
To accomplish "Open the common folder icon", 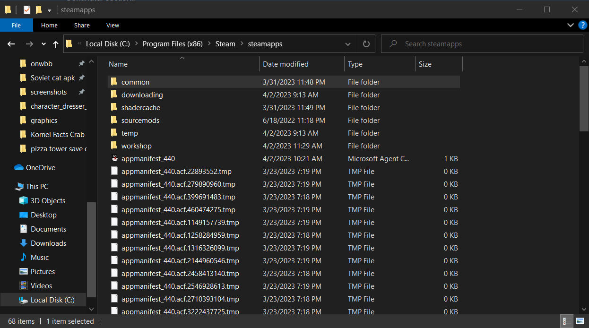I will point(114,82).
